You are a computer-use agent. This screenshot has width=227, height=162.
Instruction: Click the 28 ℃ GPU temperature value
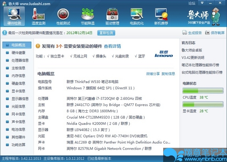(x=204, y=111)
